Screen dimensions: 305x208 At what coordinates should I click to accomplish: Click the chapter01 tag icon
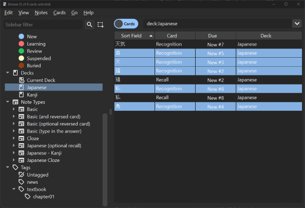click(x=27, y=196)
